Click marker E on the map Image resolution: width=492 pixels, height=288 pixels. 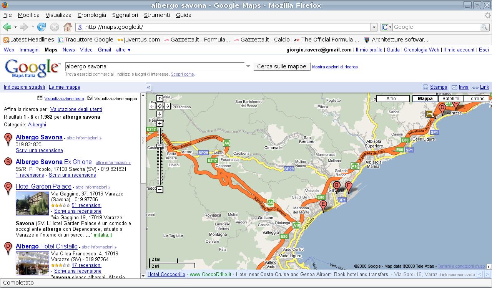[323, 205]
